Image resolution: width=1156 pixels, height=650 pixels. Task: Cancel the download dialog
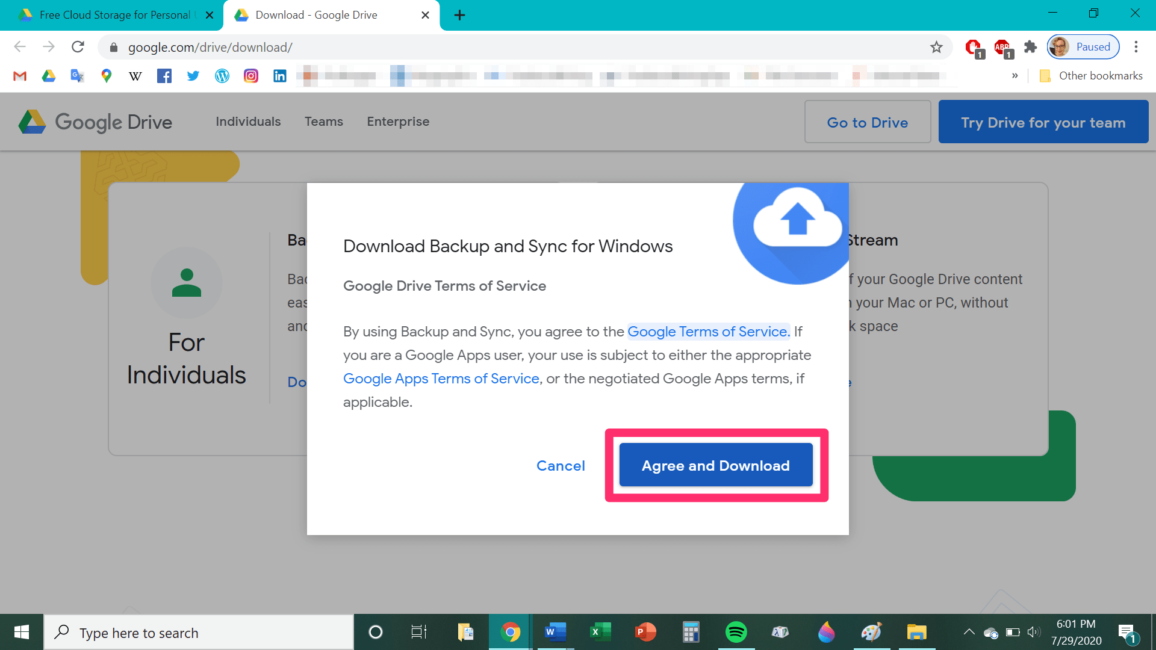point(560,466)
